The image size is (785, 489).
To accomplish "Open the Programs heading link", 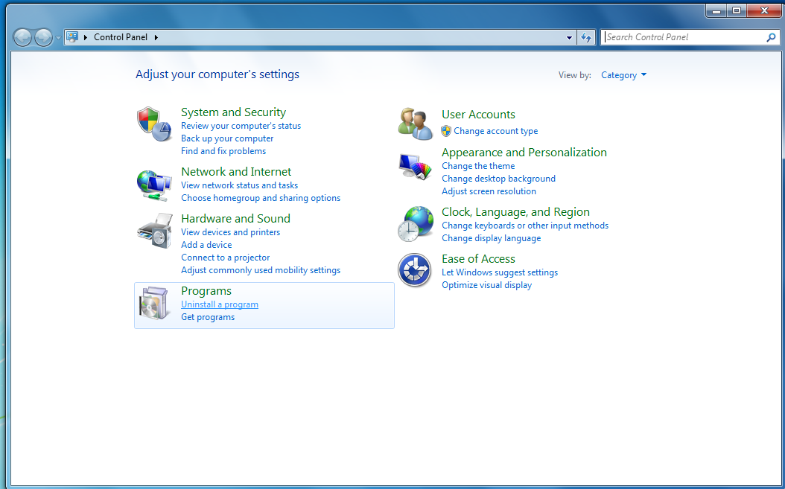I will click(206, 291).
